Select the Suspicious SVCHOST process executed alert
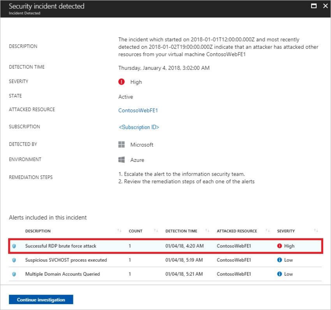The width and height of the screenshot is (331, 310). tap(66, 260)
